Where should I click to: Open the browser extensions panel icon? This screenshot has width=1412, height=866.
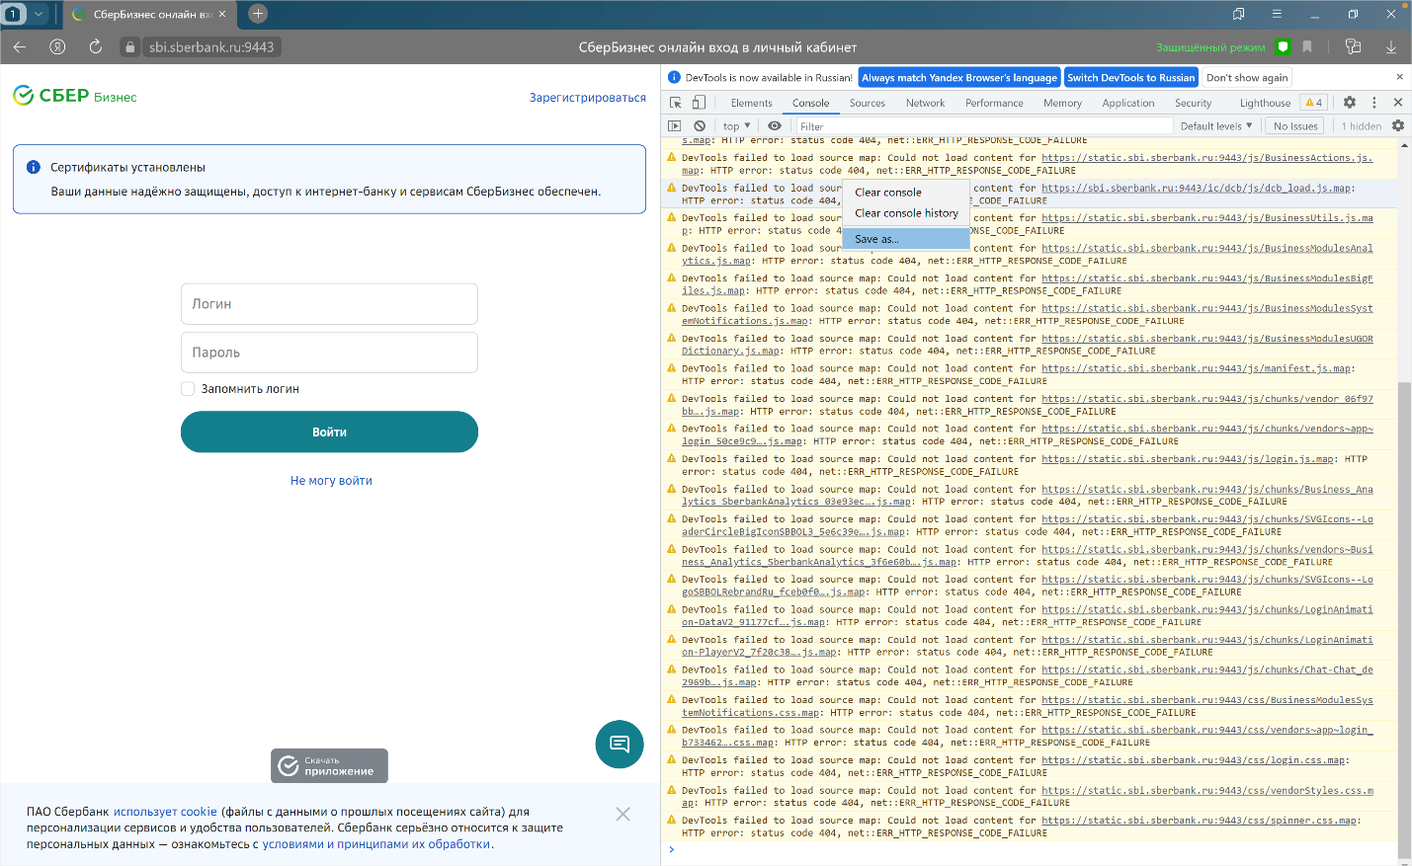click(x=1353, y=46)
